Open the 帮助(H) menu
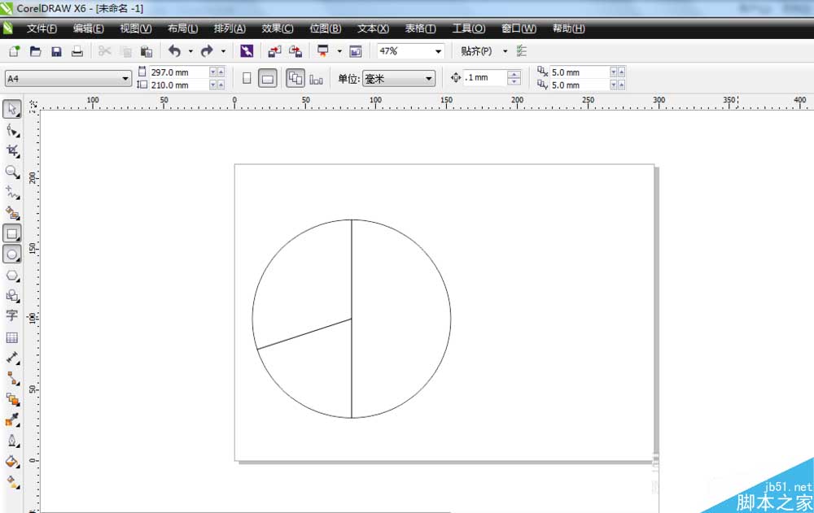Viewport: 814px width, 513px height. [x=569, y=28]
